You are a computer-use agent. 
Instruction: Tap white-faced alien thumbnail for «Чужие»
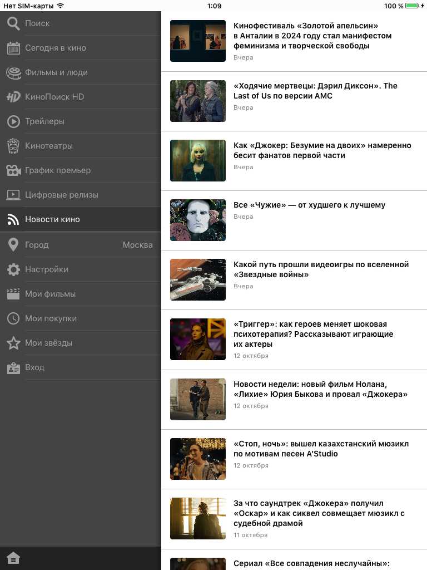198,220
